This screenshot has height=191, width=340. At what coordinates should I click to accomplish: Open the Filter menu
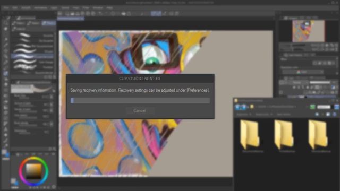point(86,8)
